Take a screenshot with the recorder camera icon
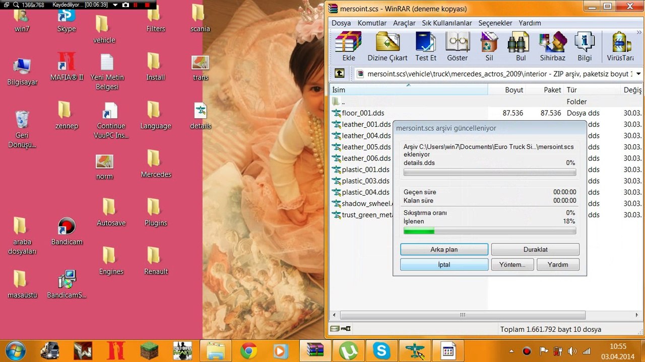The width and height of the screenshot is (645, 362). 125,5
